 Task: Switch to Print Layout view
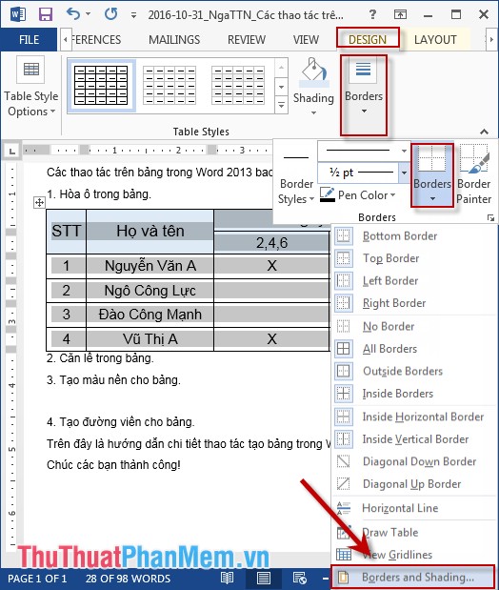tap(263, 578)
